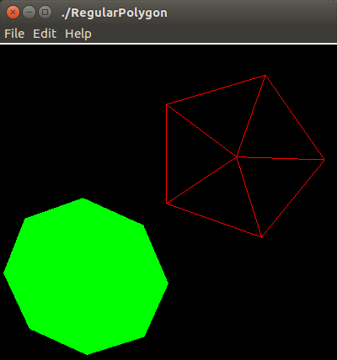Viewport: 337px width, 360px height.
Task: Open the File menu
Action: click(14, 34)
